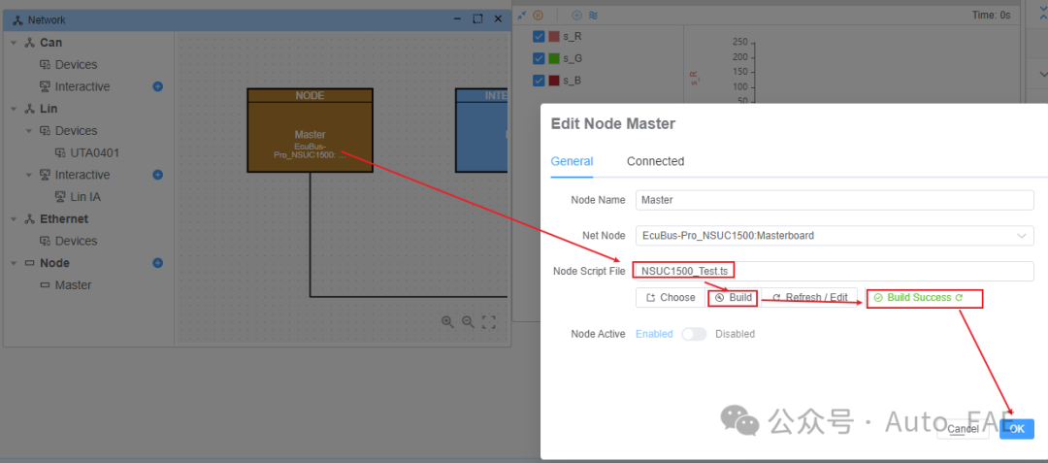Collapse the Lin tree section
This screenshot has width=1048, height=463.
[x=14, y=109]
